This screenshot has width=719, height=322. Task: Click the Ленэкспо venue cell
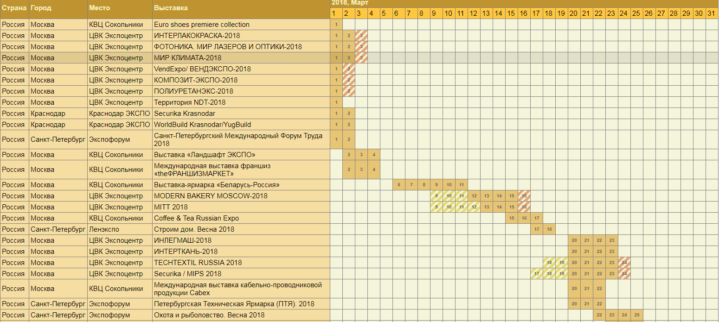coord(104,229)
